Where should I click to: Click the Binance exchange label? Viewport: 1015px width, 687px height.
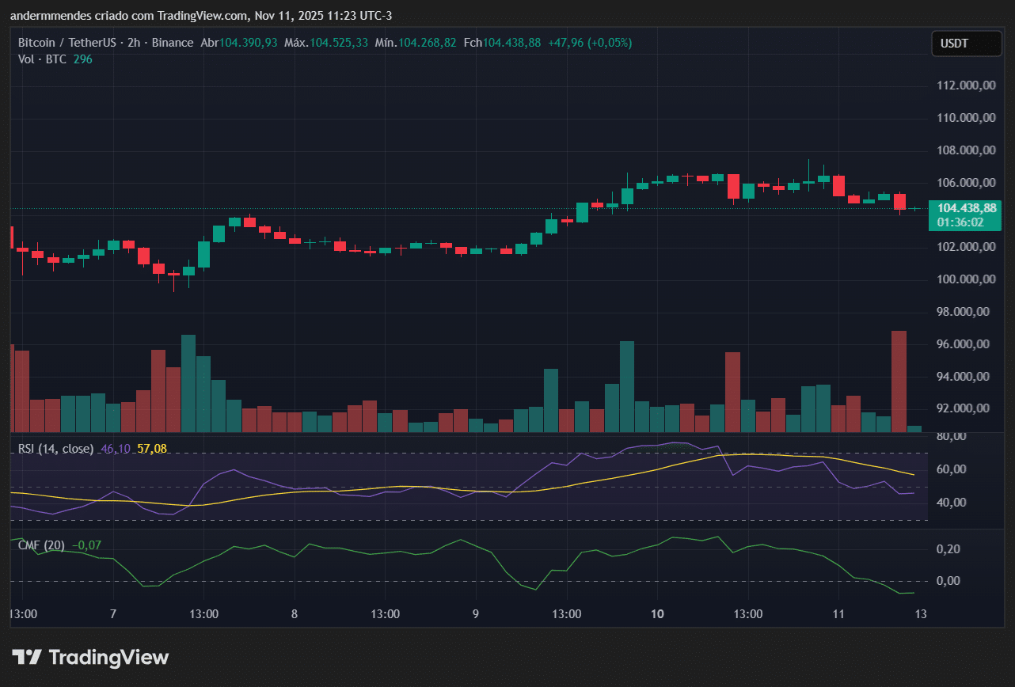point(173,43)
